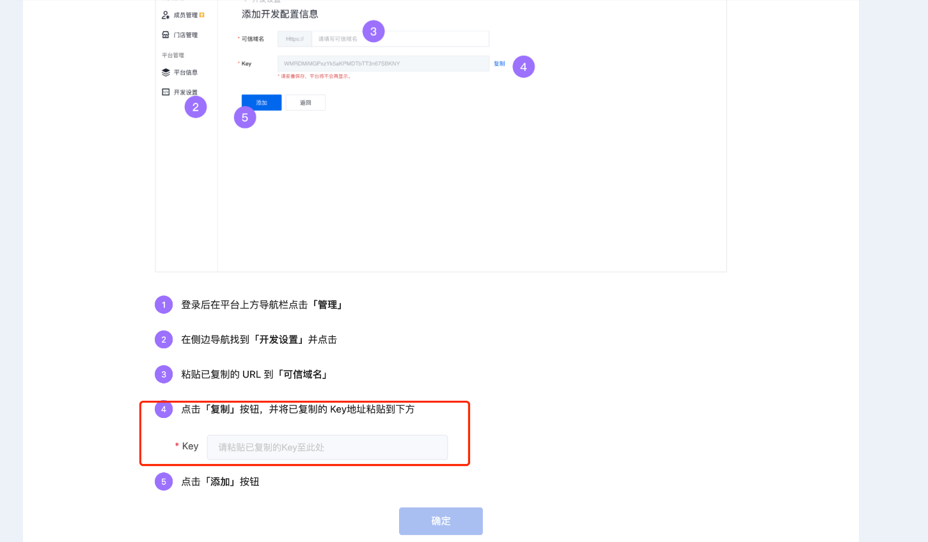Image resolution: width=928 pixels, height=542 pixels.
Task: Click the 开发设置 icon in the tutorial image
Action: pos(166,92)
